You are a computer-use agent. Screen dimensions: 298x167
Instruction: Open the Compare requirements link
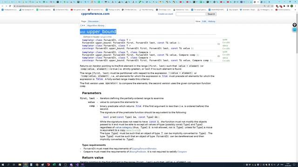point(182,152)
